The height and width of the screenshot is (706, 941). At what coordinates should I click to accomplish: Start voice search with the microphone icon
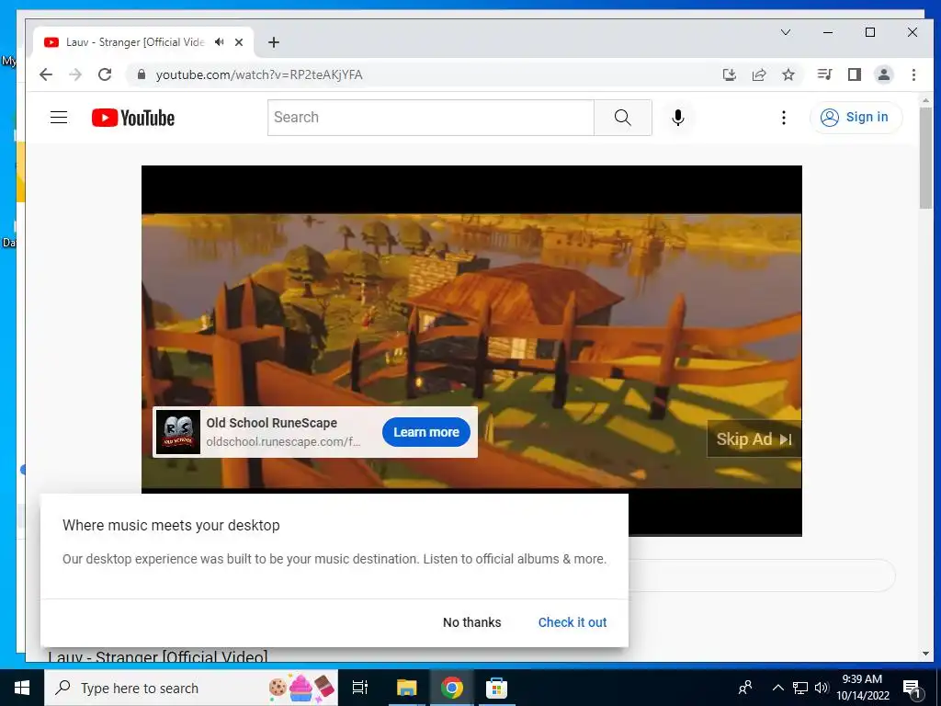[678, 118]
